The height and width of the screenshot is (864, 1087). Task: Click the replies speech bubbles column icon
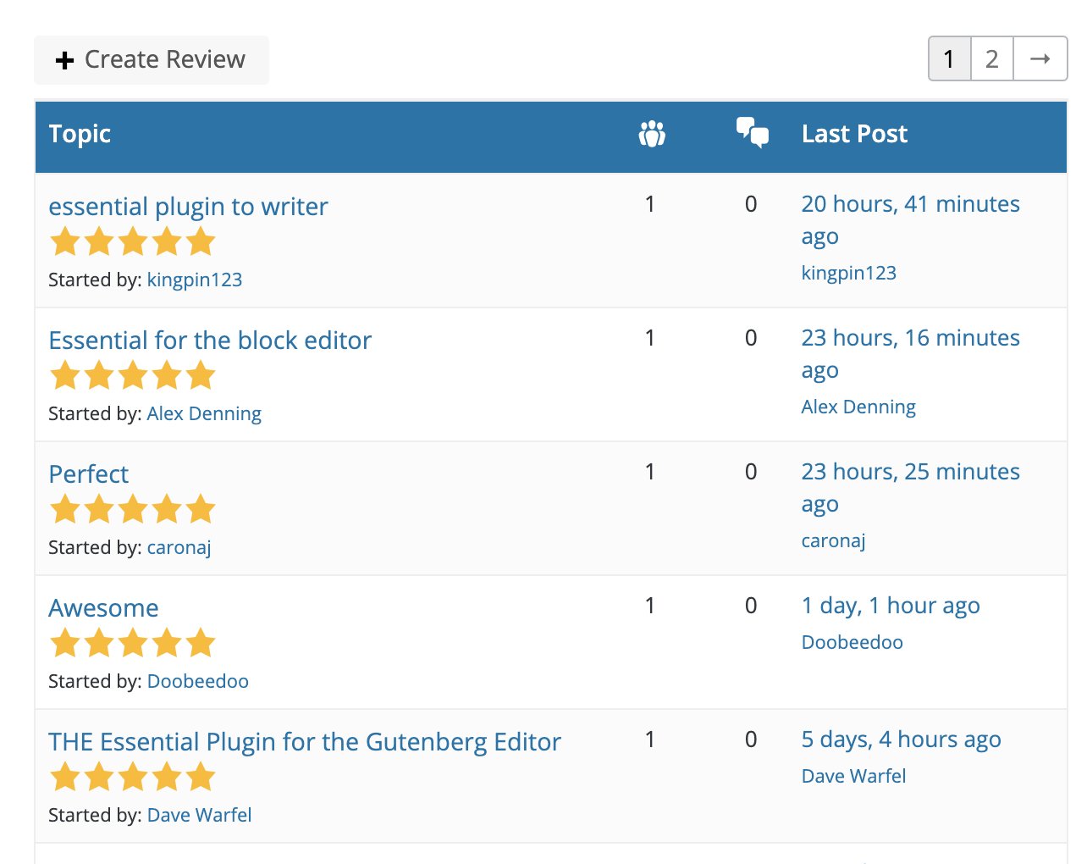point(753,133)
